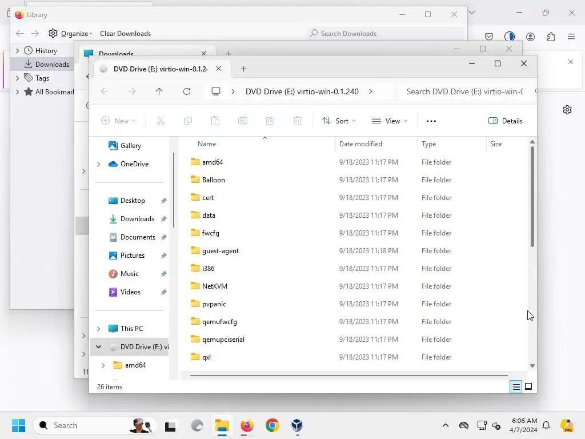Go back in File Explorer navigation
The image size is (585, 439).
(x=105, y=91)
